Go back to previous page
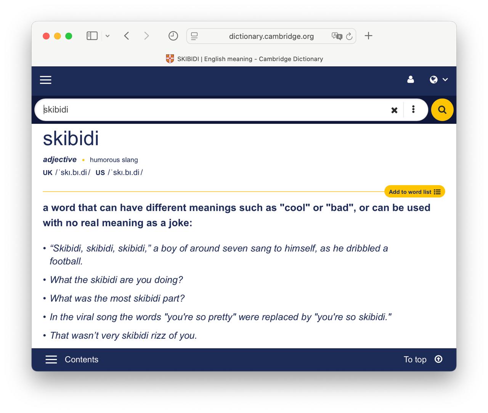Screen dimensions: 488x413 [127, 36]
